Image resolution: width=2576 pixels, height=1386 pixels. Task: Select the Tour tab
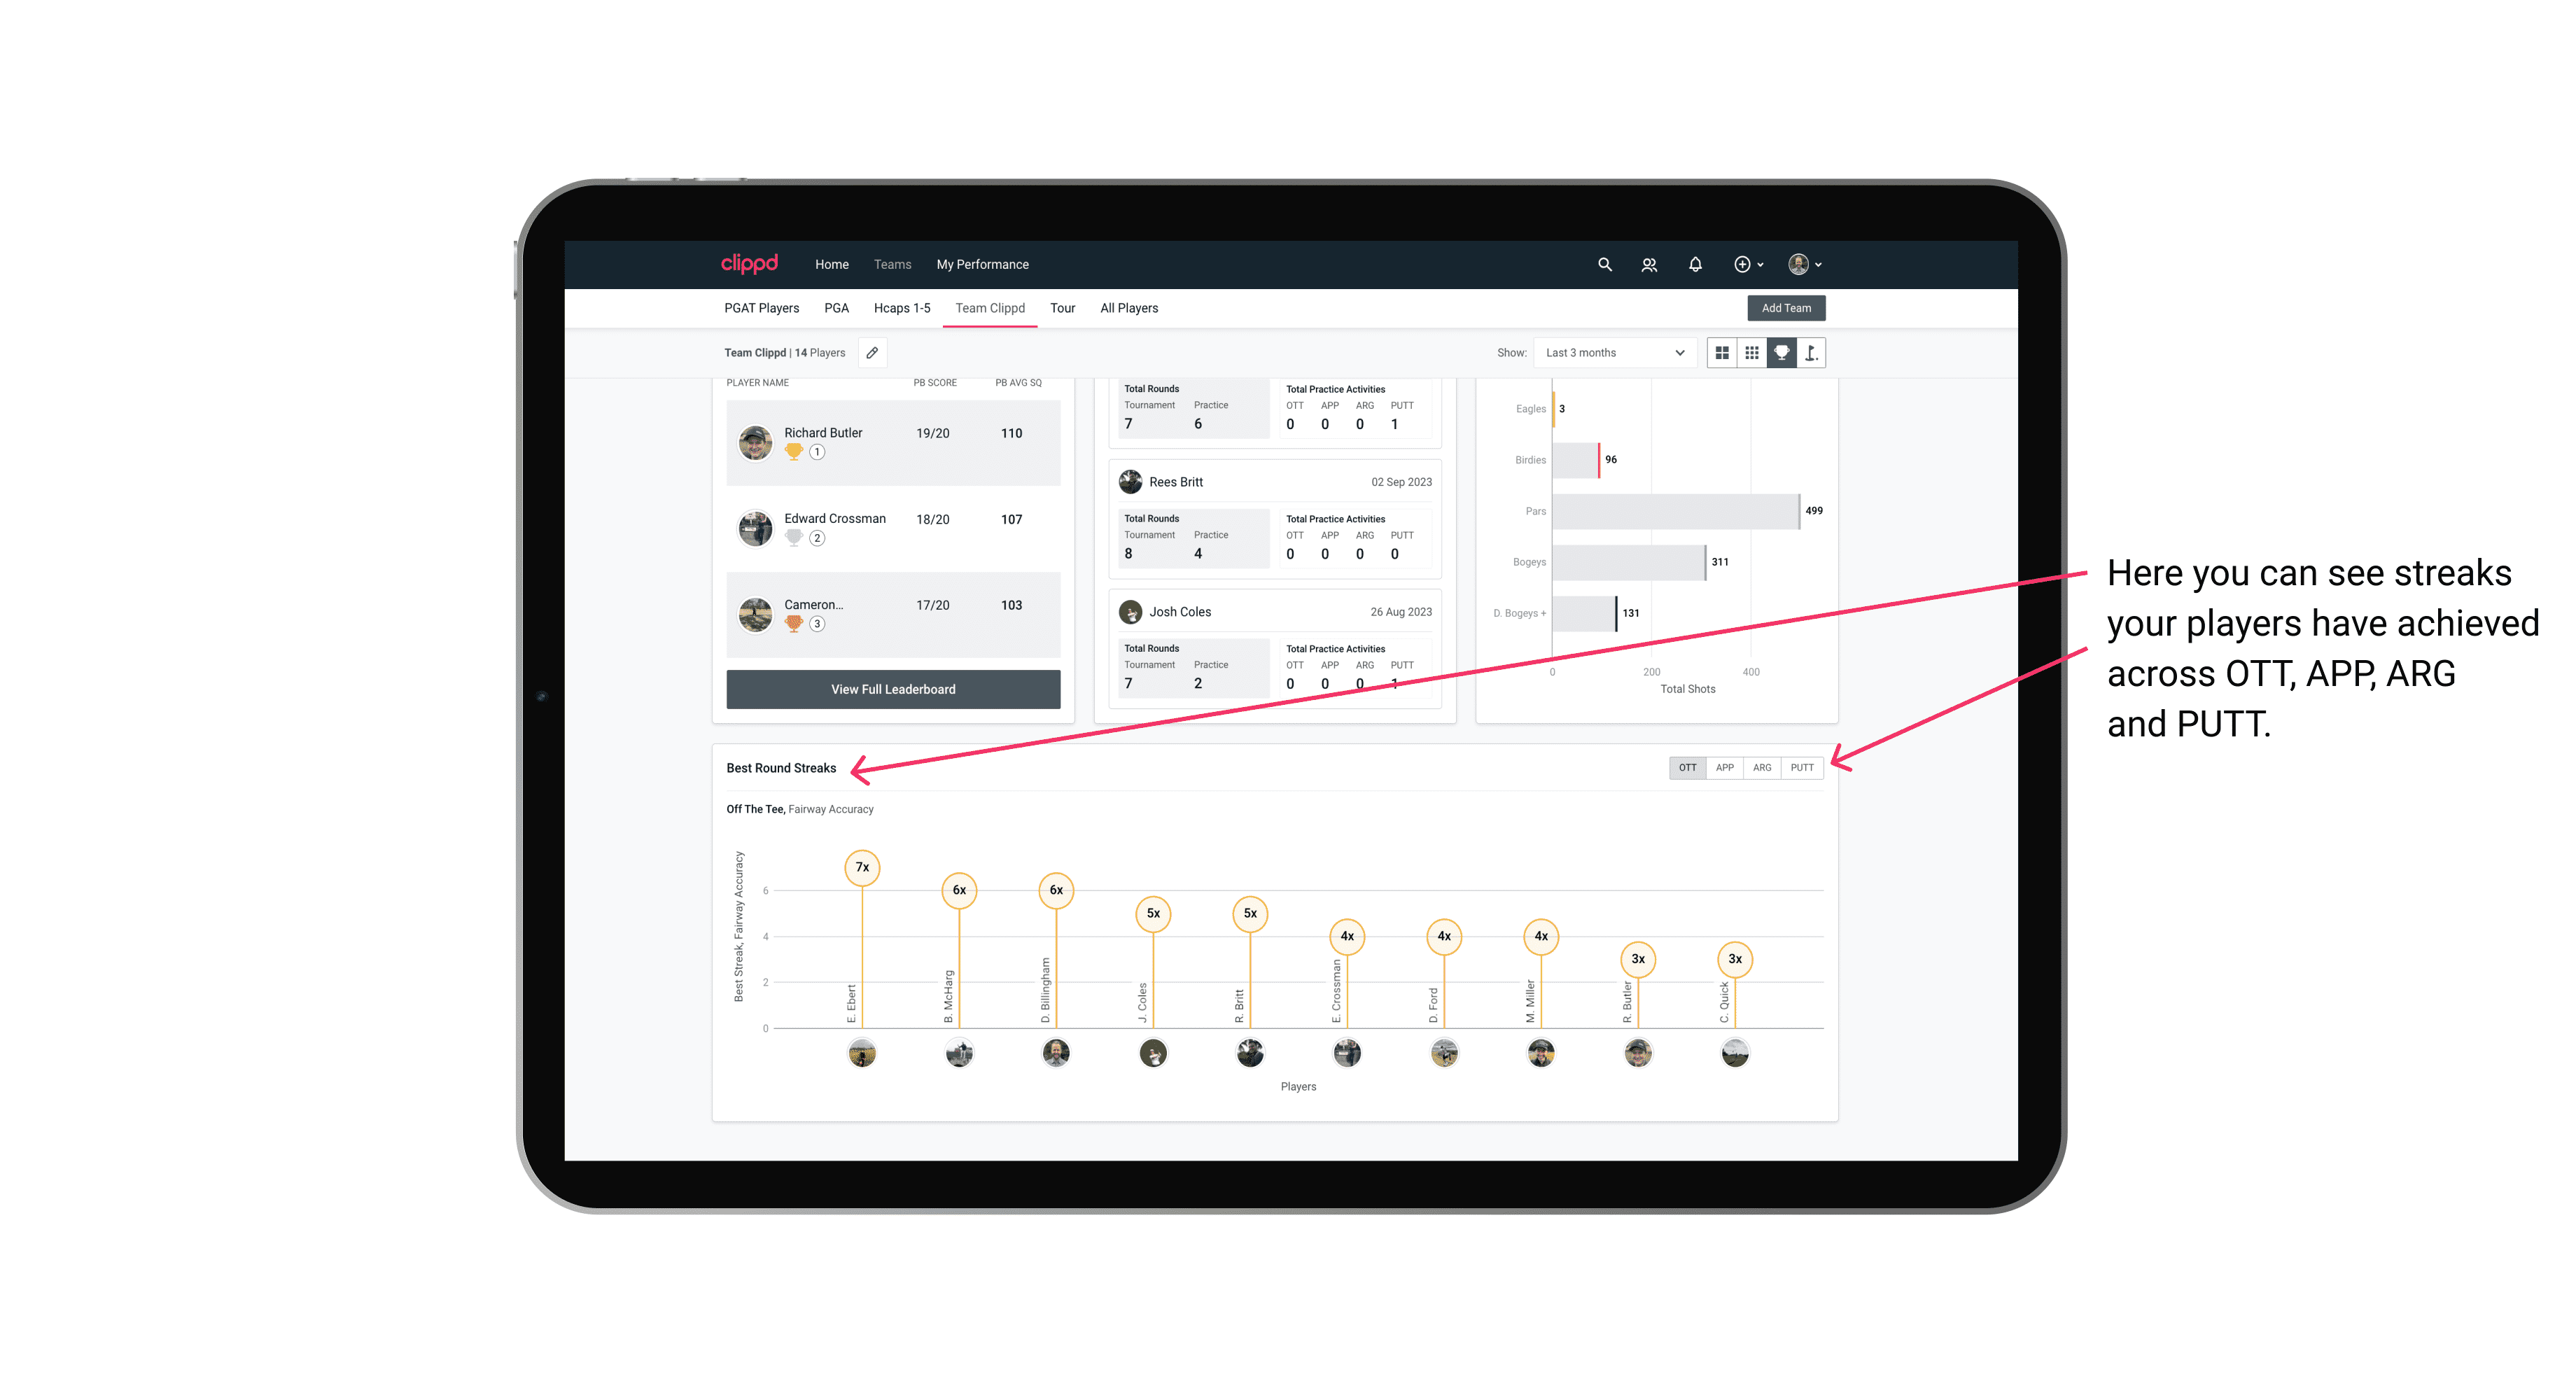pos(1063,307)
